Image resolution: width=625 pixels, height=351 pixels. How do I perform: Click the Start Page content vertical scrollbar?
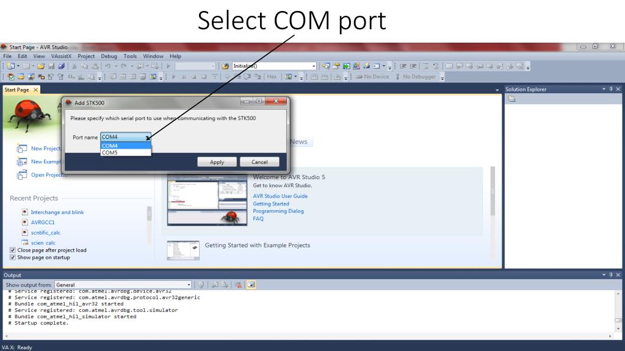coord(493,213)
